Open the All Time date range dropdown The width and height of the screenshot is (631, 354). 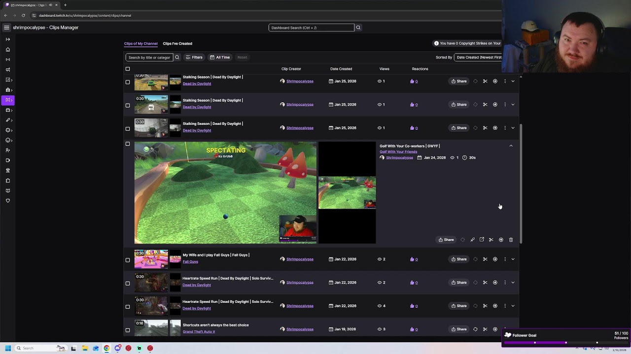(220, 58)
